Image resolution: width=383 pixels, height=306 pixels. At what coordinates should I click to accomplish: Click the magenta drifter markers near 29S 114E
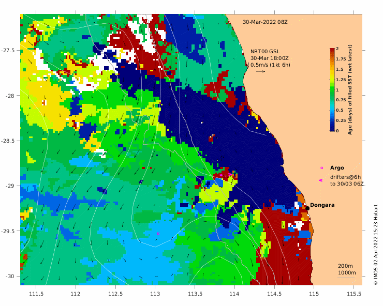226,175
